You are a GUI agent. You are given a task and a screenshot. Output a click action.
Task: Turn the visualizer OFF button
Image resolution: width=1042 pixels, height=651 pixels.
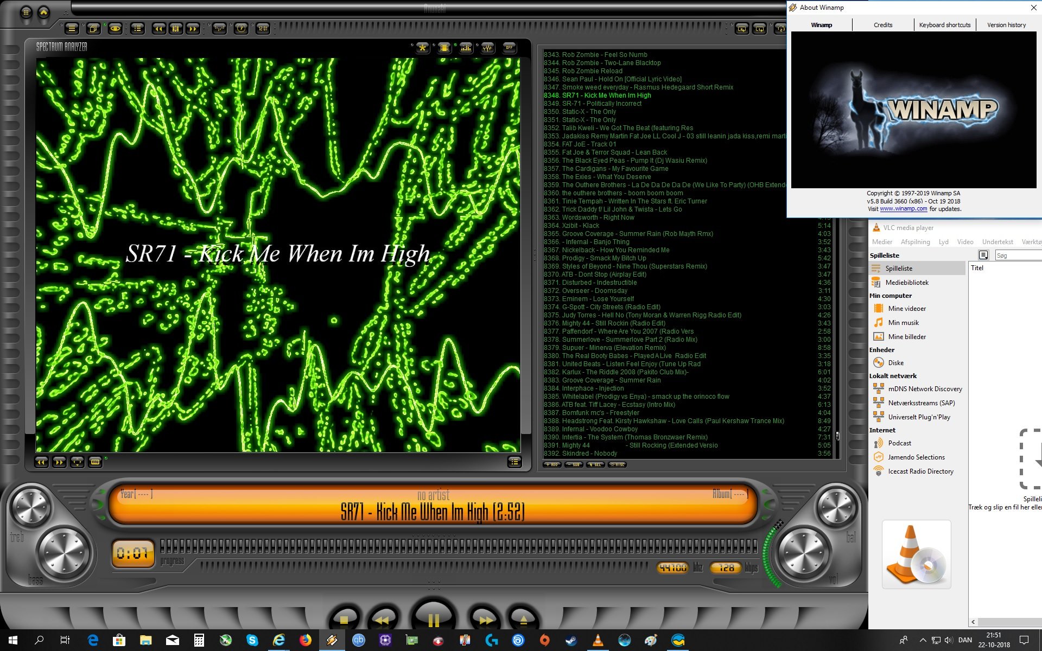pyautogui.click(x=509, y=48)
